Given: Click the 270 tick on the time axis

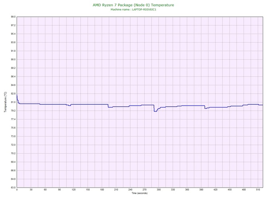Looking at the screenshot, I should click(x=145, y=190).
